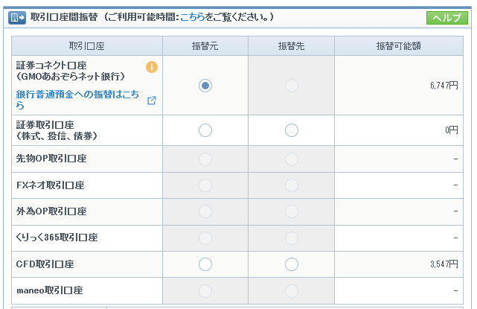This screenshot has width=477, height=309.
Task: Select 証券コネクト口座 as 振替元
Action: coord(205,86)
